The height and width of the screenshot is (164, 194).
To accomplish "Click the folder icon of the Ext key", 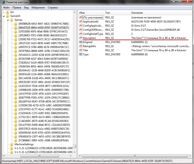I will coord(7,12).
